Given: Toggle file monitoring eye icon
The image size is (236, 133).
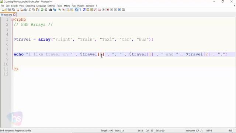Looking at the screenshot, I should pos(103,10).
